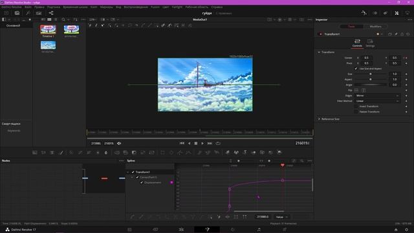Open the Filter Method dropdown
414x233 pixels.
coord(377,101)
